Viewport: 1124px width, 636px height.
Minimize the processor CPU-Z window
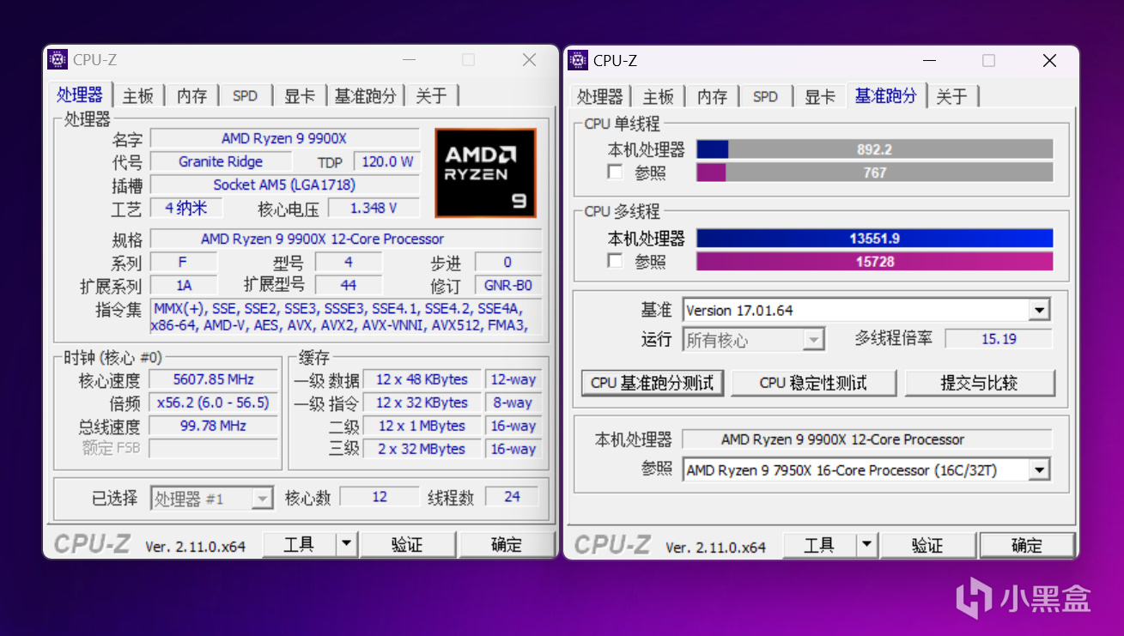coord(410,60)
